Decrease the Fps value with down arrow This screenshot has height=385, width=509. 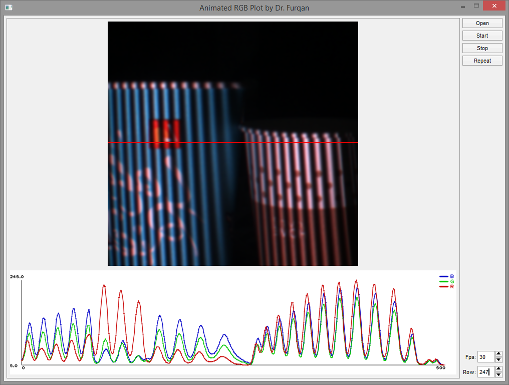tap(499, 359)
